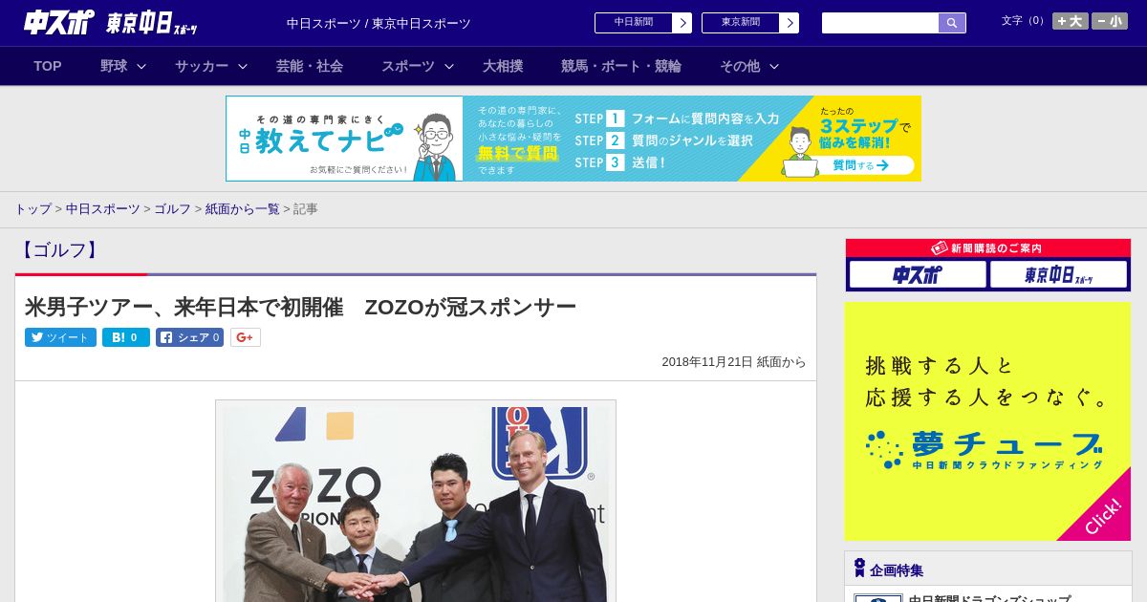Image resolution: width=1147 pixels, height=602 pixels.
Task: Click the 質問する button in the banner
Action: point(860,165)
